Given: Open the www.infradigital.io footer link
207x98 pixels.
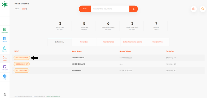Looking at the screenshot, I should 39,96.
